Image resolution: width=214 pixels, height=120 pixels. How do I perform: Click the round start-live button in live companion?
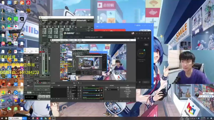(x=141, y=53)
